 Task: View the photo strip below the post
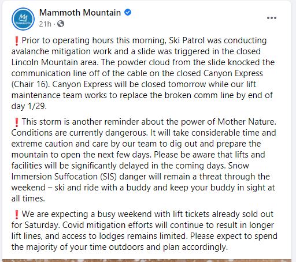[147, 260]
